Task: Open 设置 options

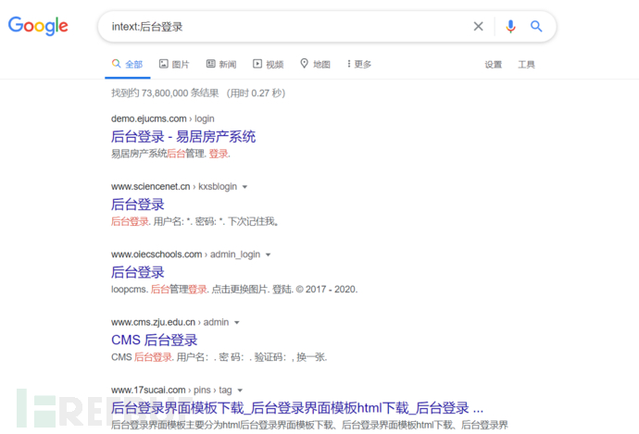Action: pos(493,65)
